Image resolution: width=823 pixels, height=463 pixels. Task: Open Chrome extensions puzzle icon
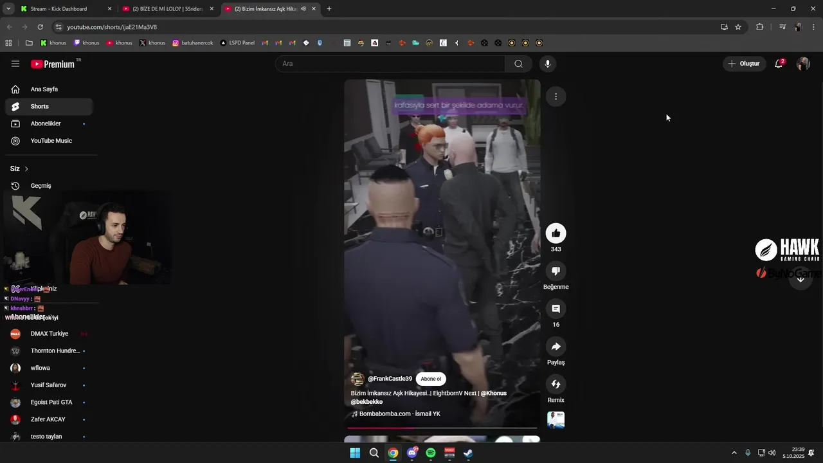(x=759, y=27)
